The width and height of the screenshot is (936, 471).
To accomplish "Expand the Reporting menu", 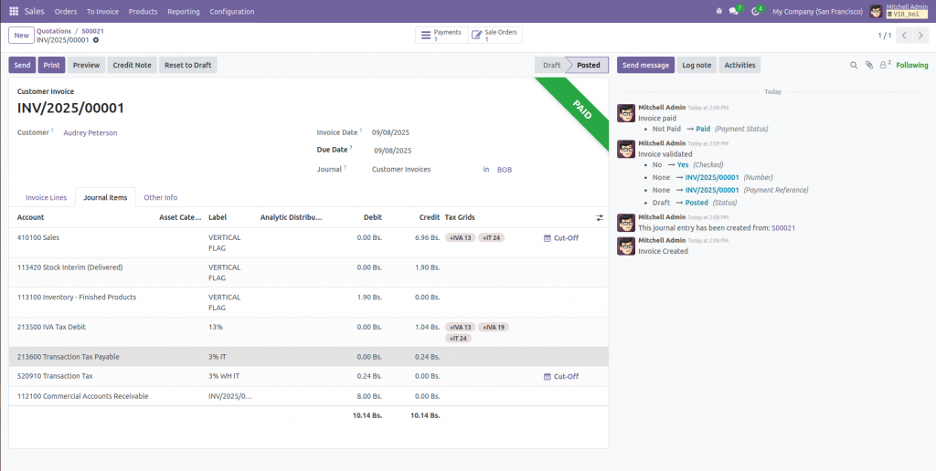I will click(x=184, y=11).
